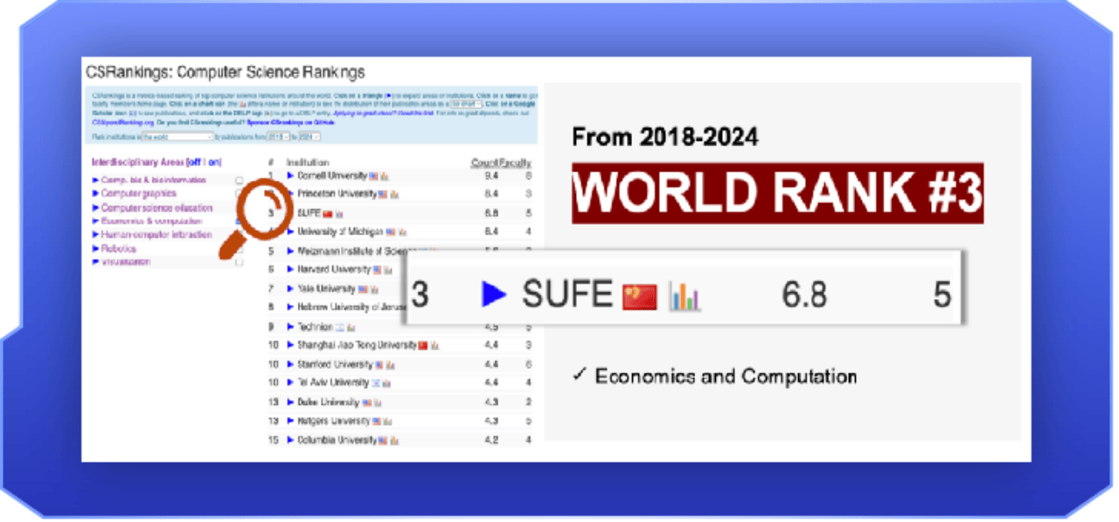The width and height of the screenshot is (1119, 522).
Task: Click the chart icon next to Columbia University
Action: (x=393, y=441)
